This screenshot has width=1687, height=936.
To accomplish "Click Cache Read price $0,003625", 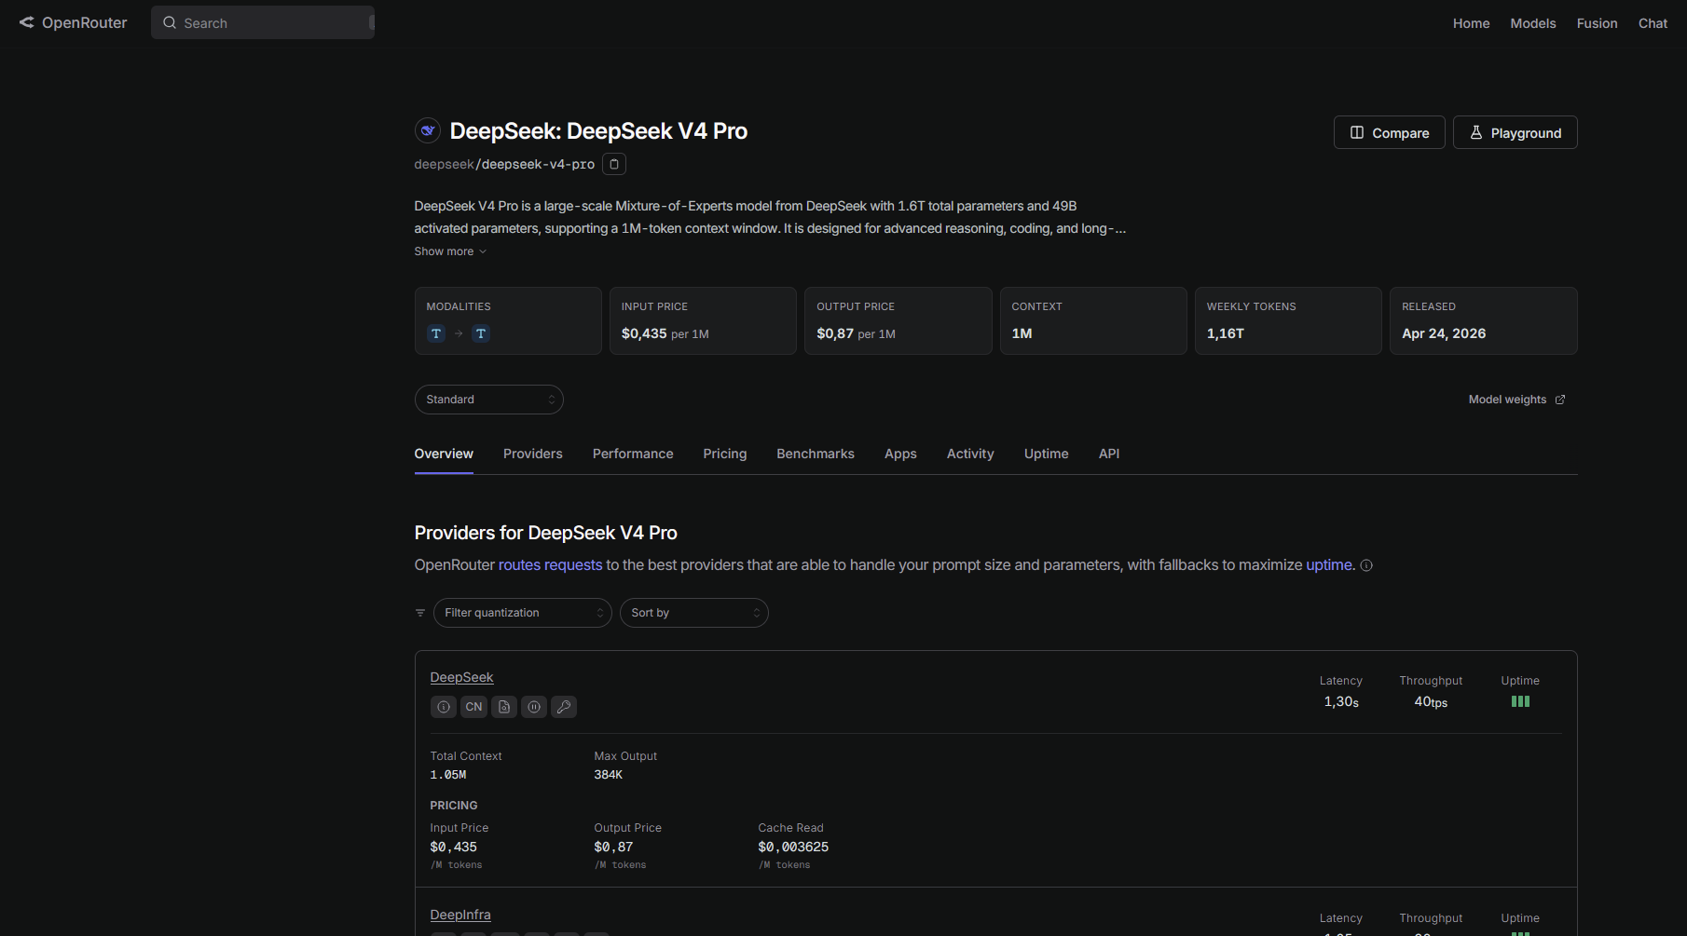I will pos(793,847).
